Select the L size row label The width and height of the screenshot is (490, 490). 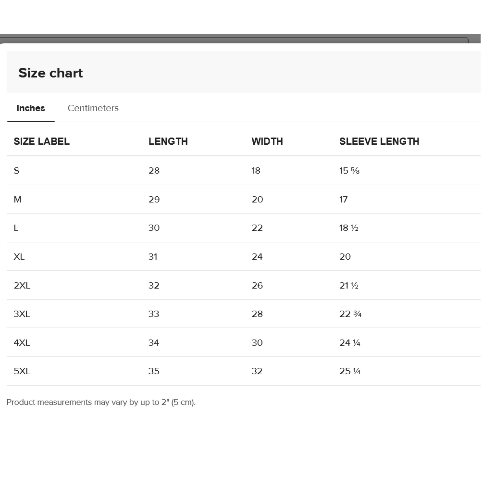click(16, 228)
